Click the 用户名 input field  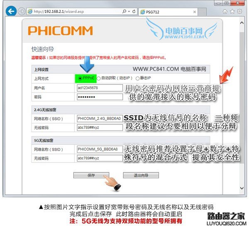tap(100, 88)
